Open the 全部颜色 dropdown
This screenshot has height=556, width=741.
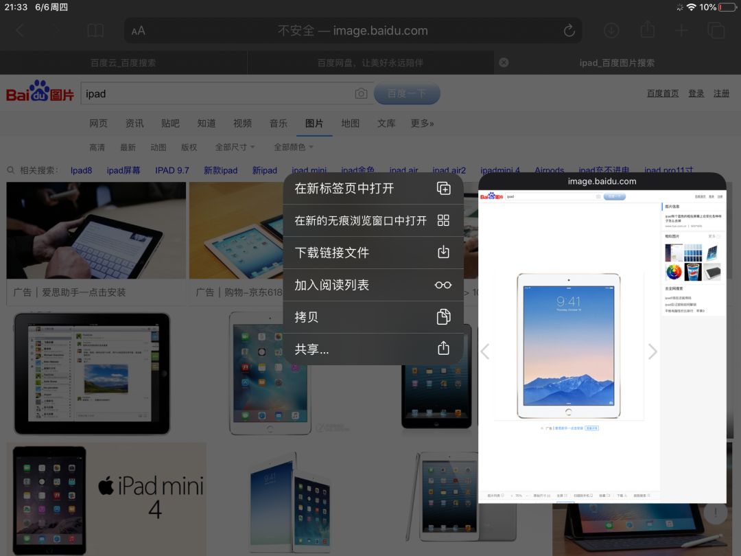coord(294,147)
